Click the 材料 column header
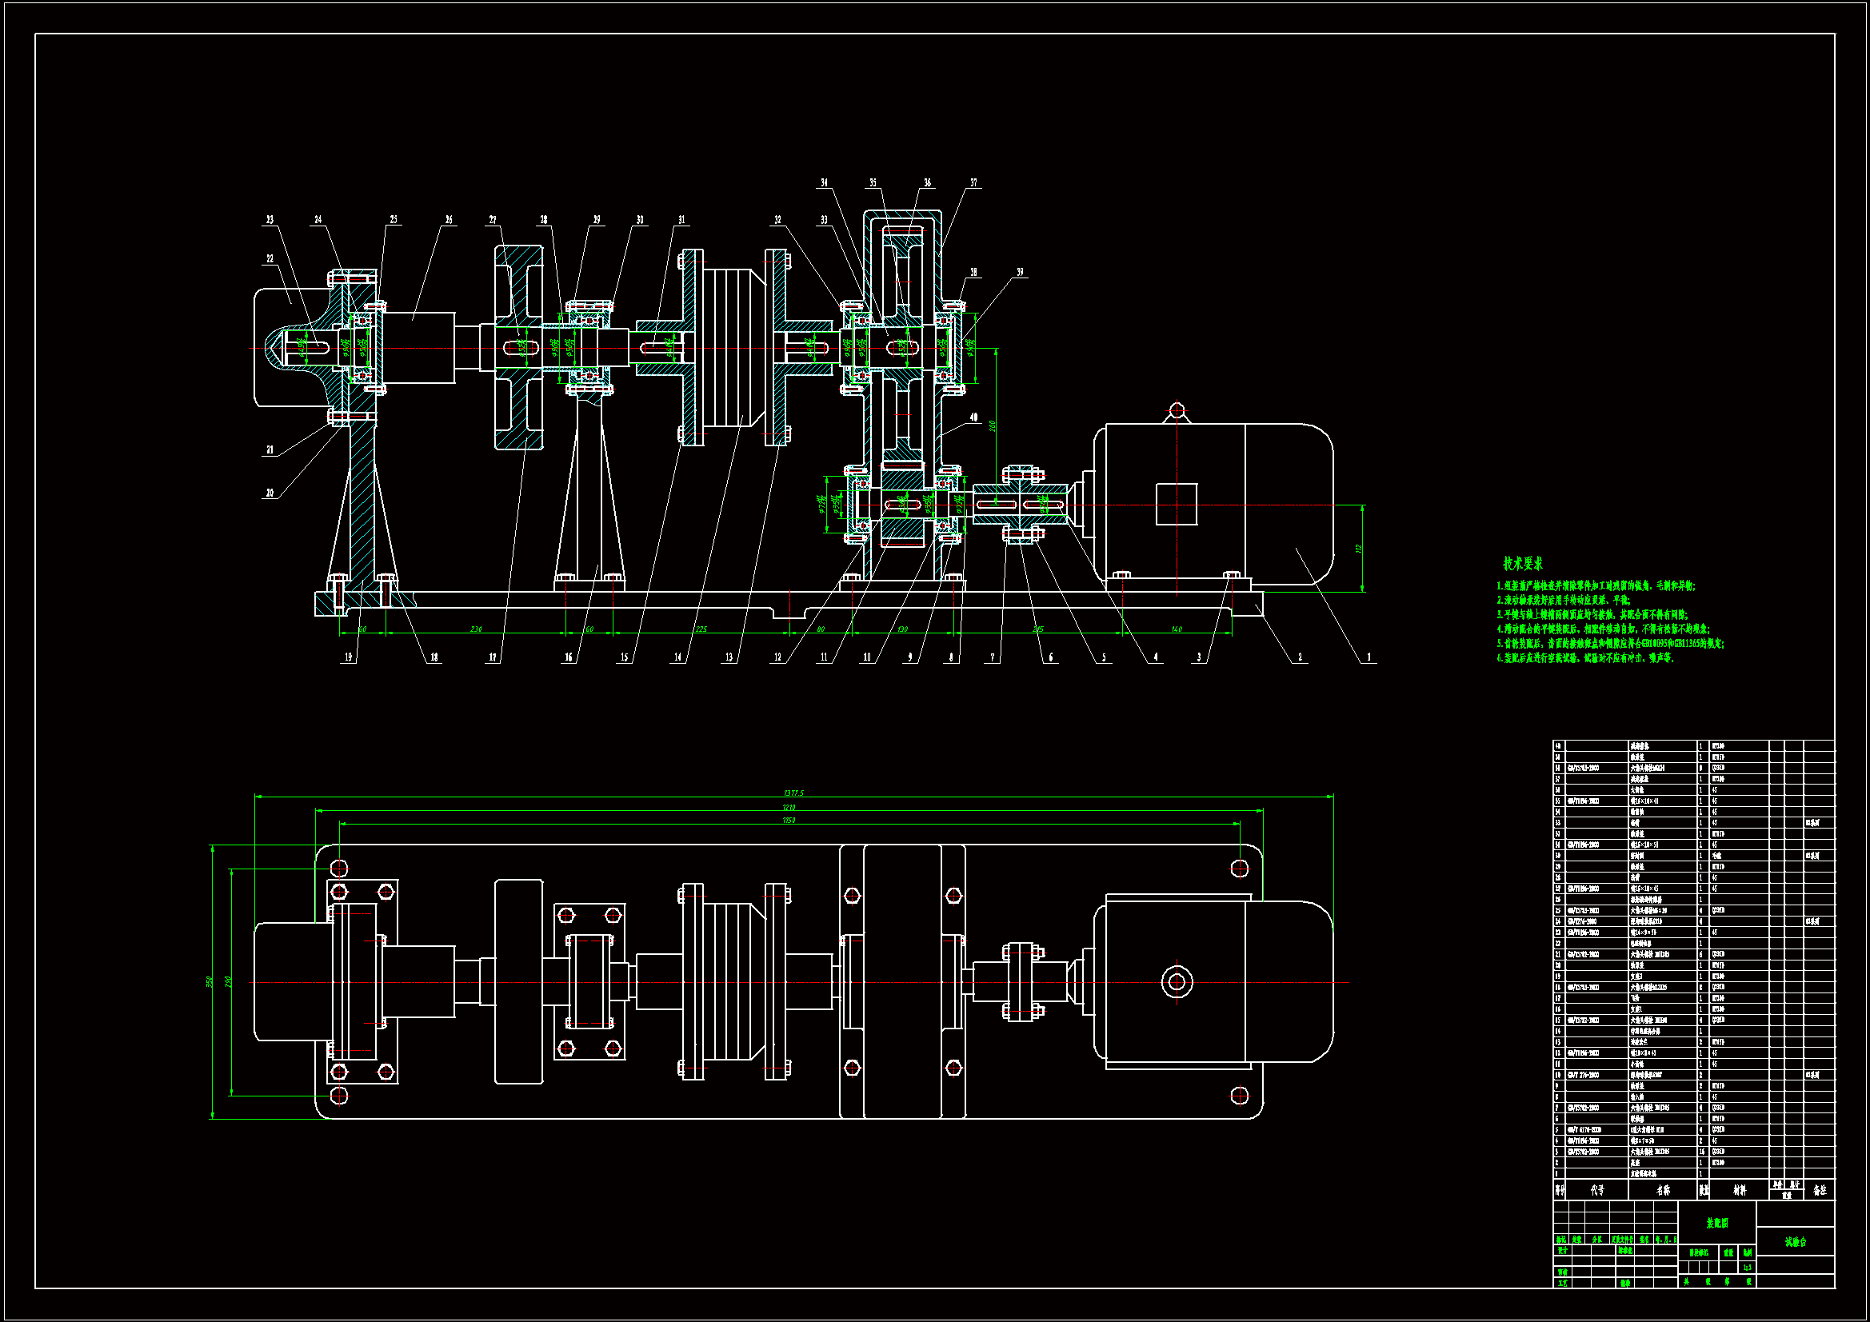This screenshot has height=1322, width=1870. [x=1739, y=1190]
